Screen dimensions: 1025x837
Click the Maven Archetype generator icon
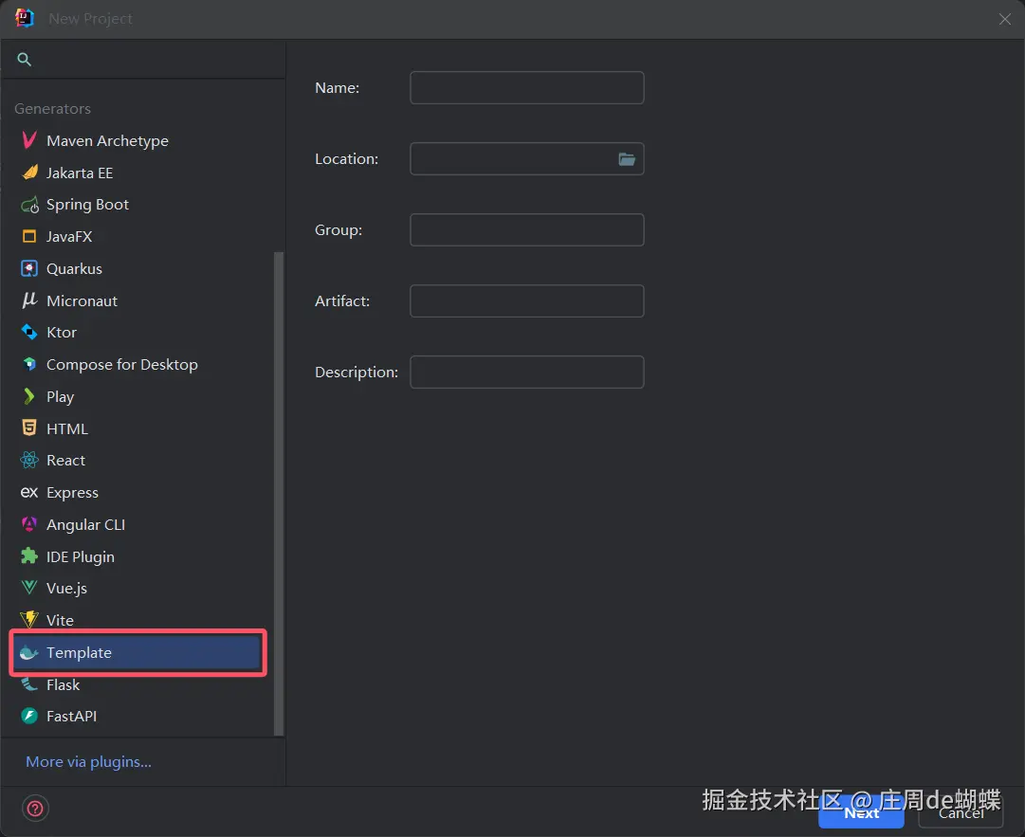coord(29,140)
